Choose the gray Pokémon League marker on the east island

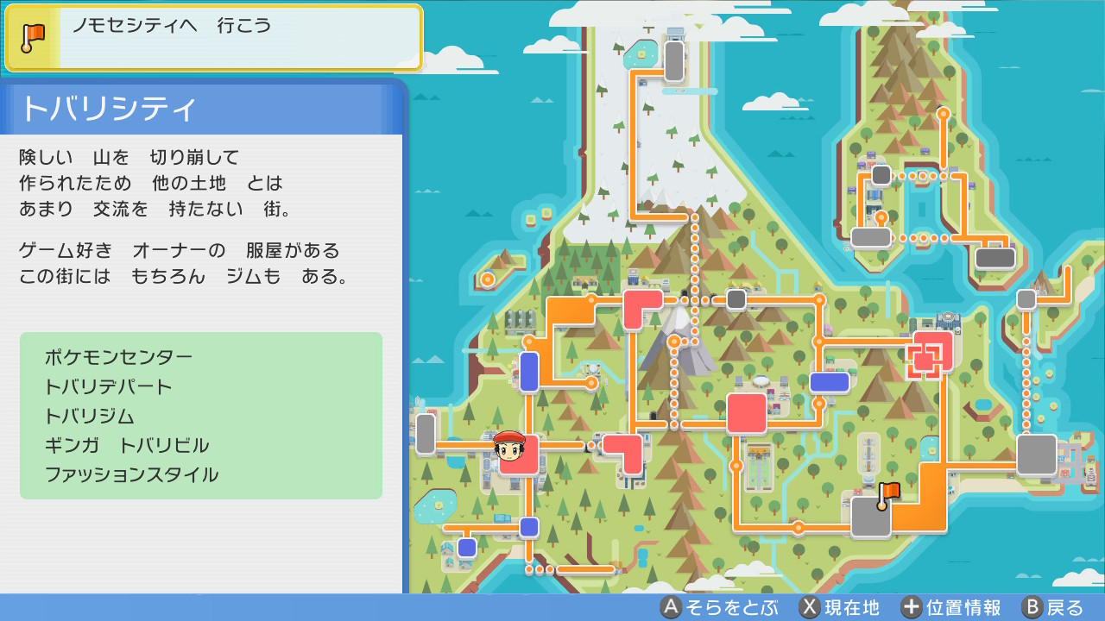click(1026, 299)
